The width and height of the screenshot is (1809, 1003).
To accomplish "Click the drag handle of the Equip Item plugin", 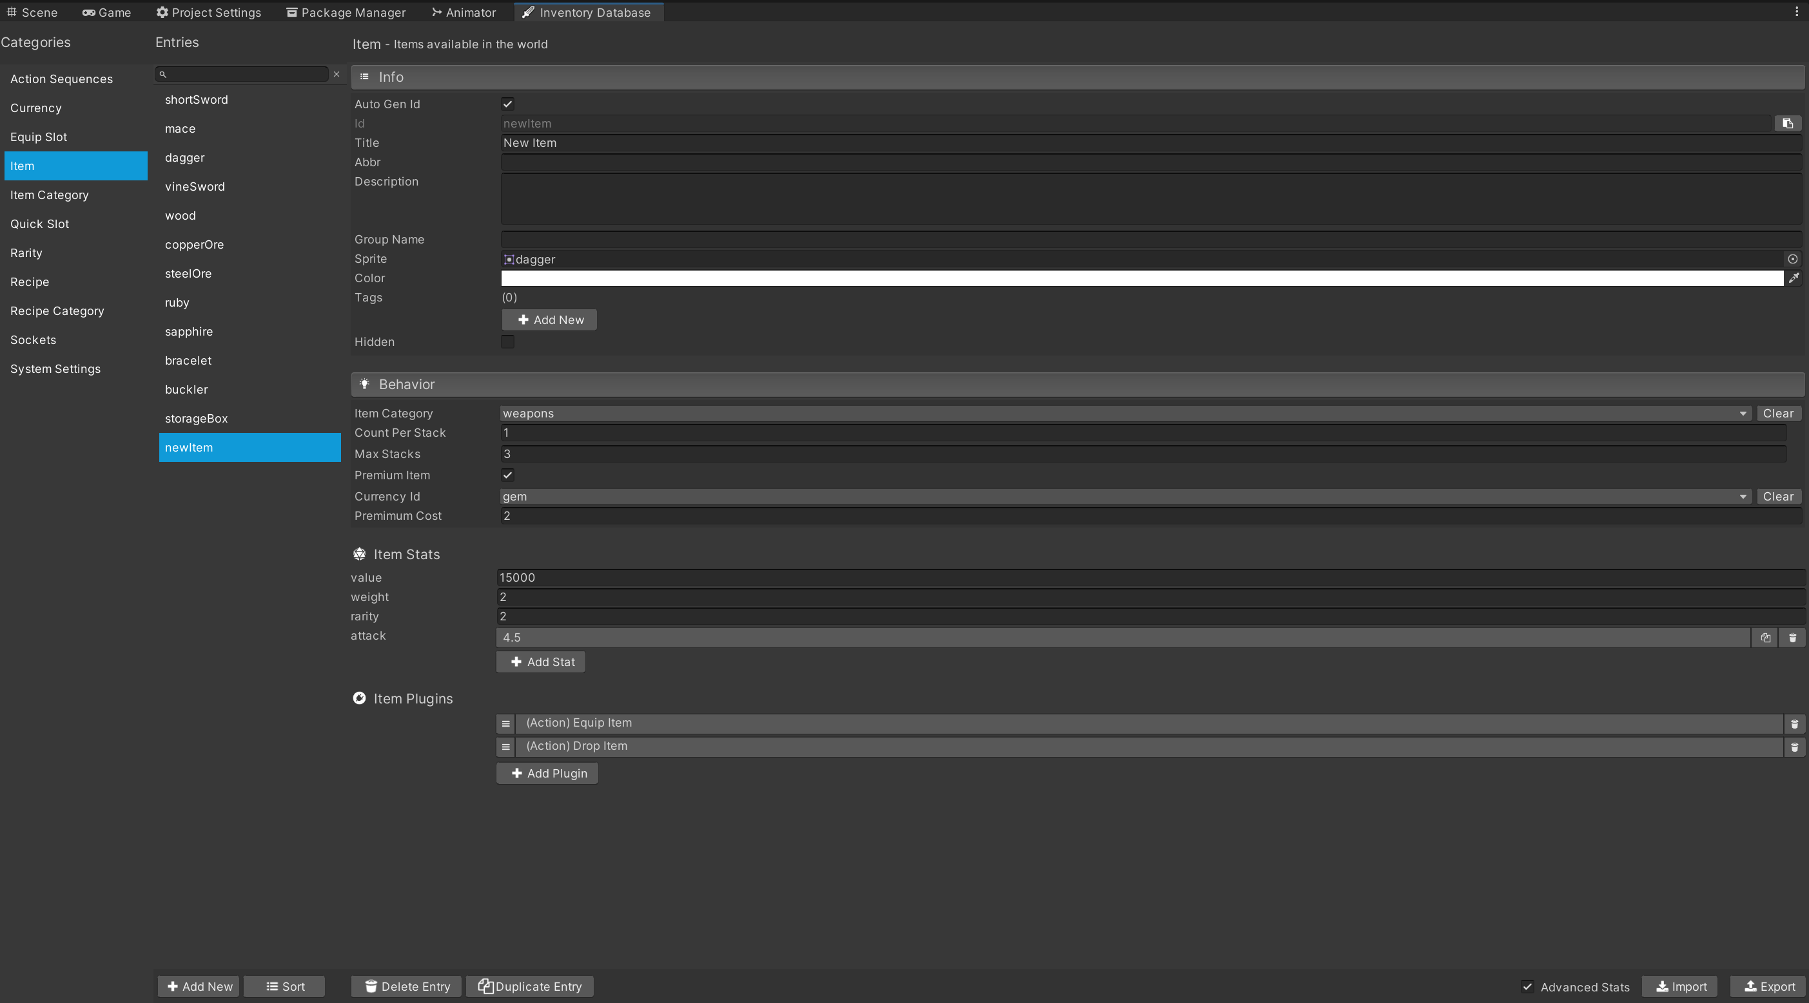I will 505,723.
